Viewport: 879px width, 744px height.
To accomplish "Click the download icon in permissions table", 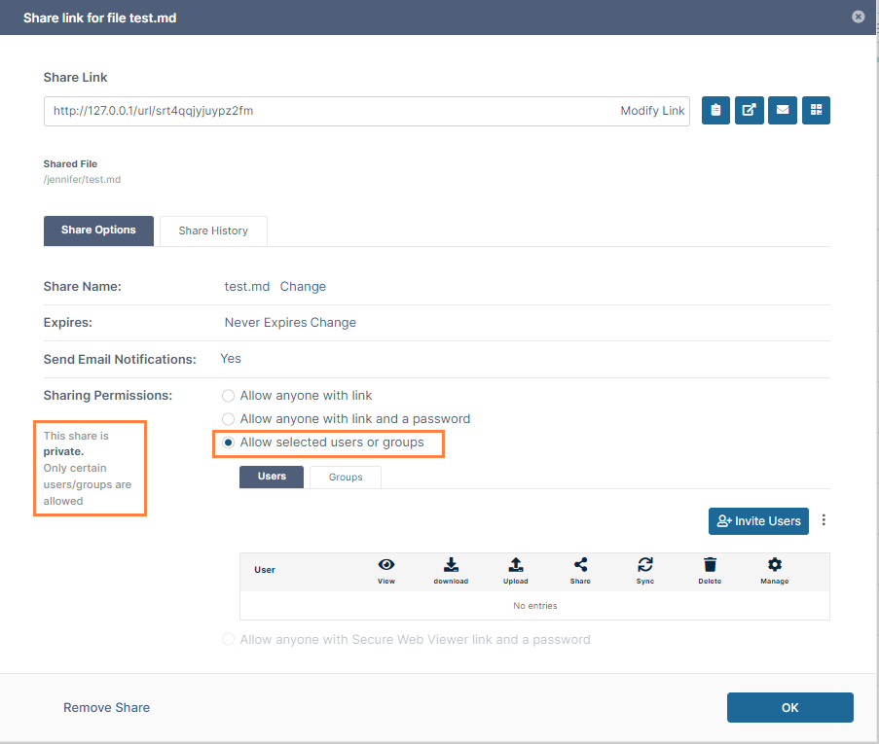I will pos(451,565).
